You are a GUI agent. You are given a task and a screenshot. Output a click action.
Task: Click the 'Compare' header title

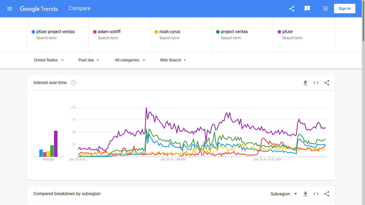(80, 8)
